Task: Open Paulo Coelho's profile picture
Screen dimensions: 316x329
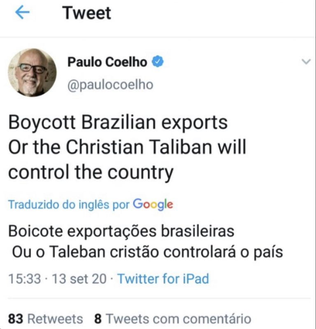Action: pos(32,72)
